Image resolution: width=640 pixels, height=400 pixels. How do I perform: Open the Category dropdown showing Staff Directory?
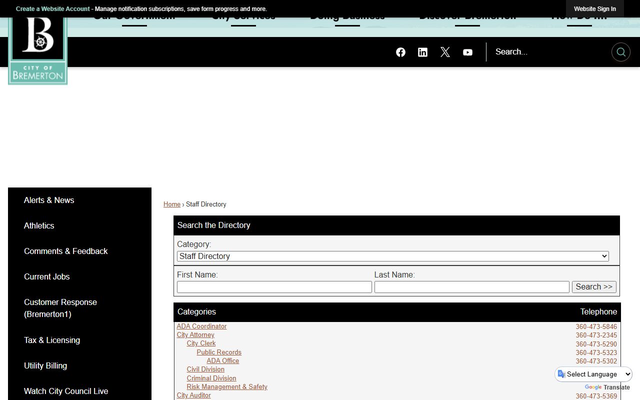393,256
